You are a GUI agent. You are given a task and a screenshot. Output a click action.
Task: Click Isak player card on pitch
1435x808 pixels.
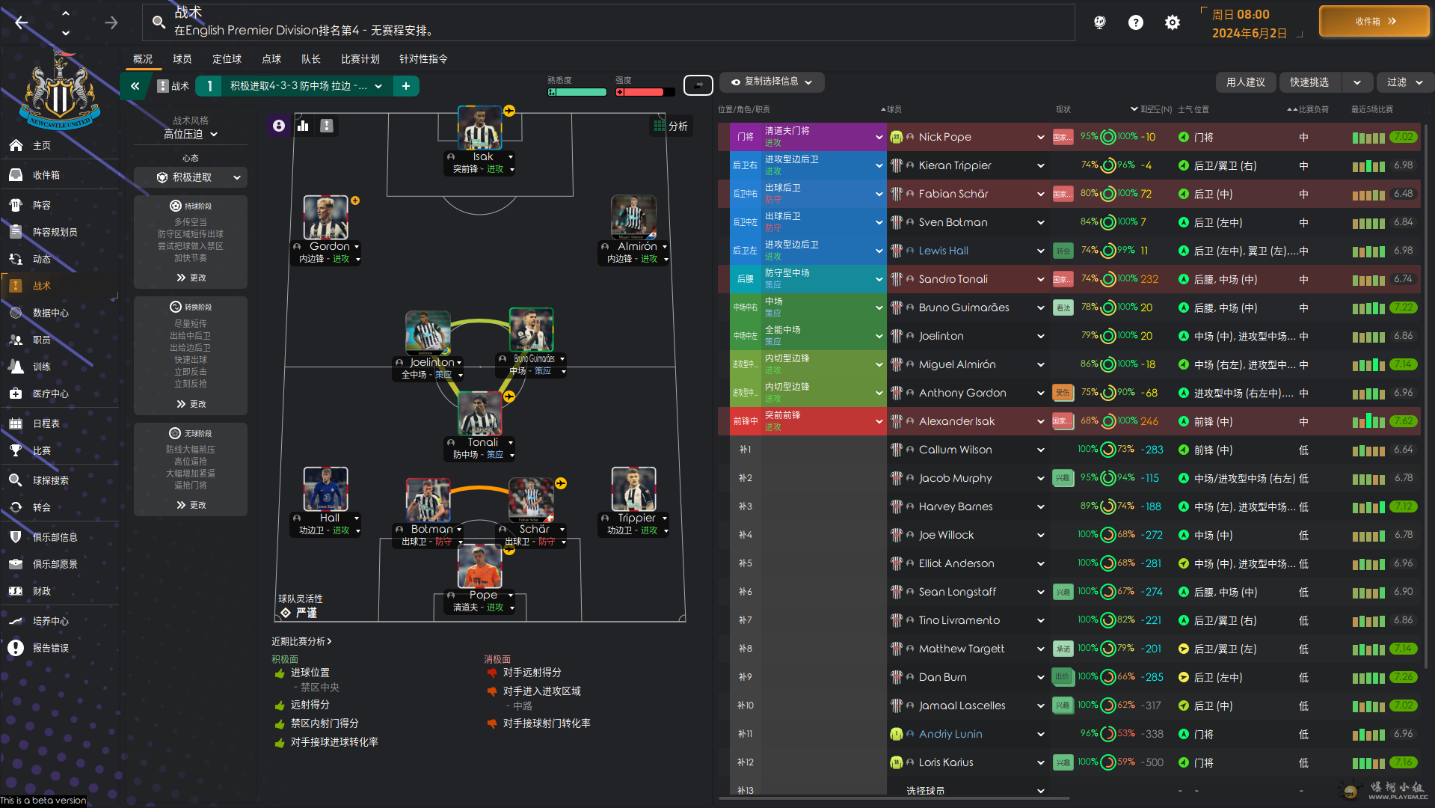(x=479, y=141)
